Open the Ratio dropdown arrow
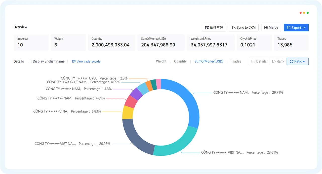 pos(304,62)
